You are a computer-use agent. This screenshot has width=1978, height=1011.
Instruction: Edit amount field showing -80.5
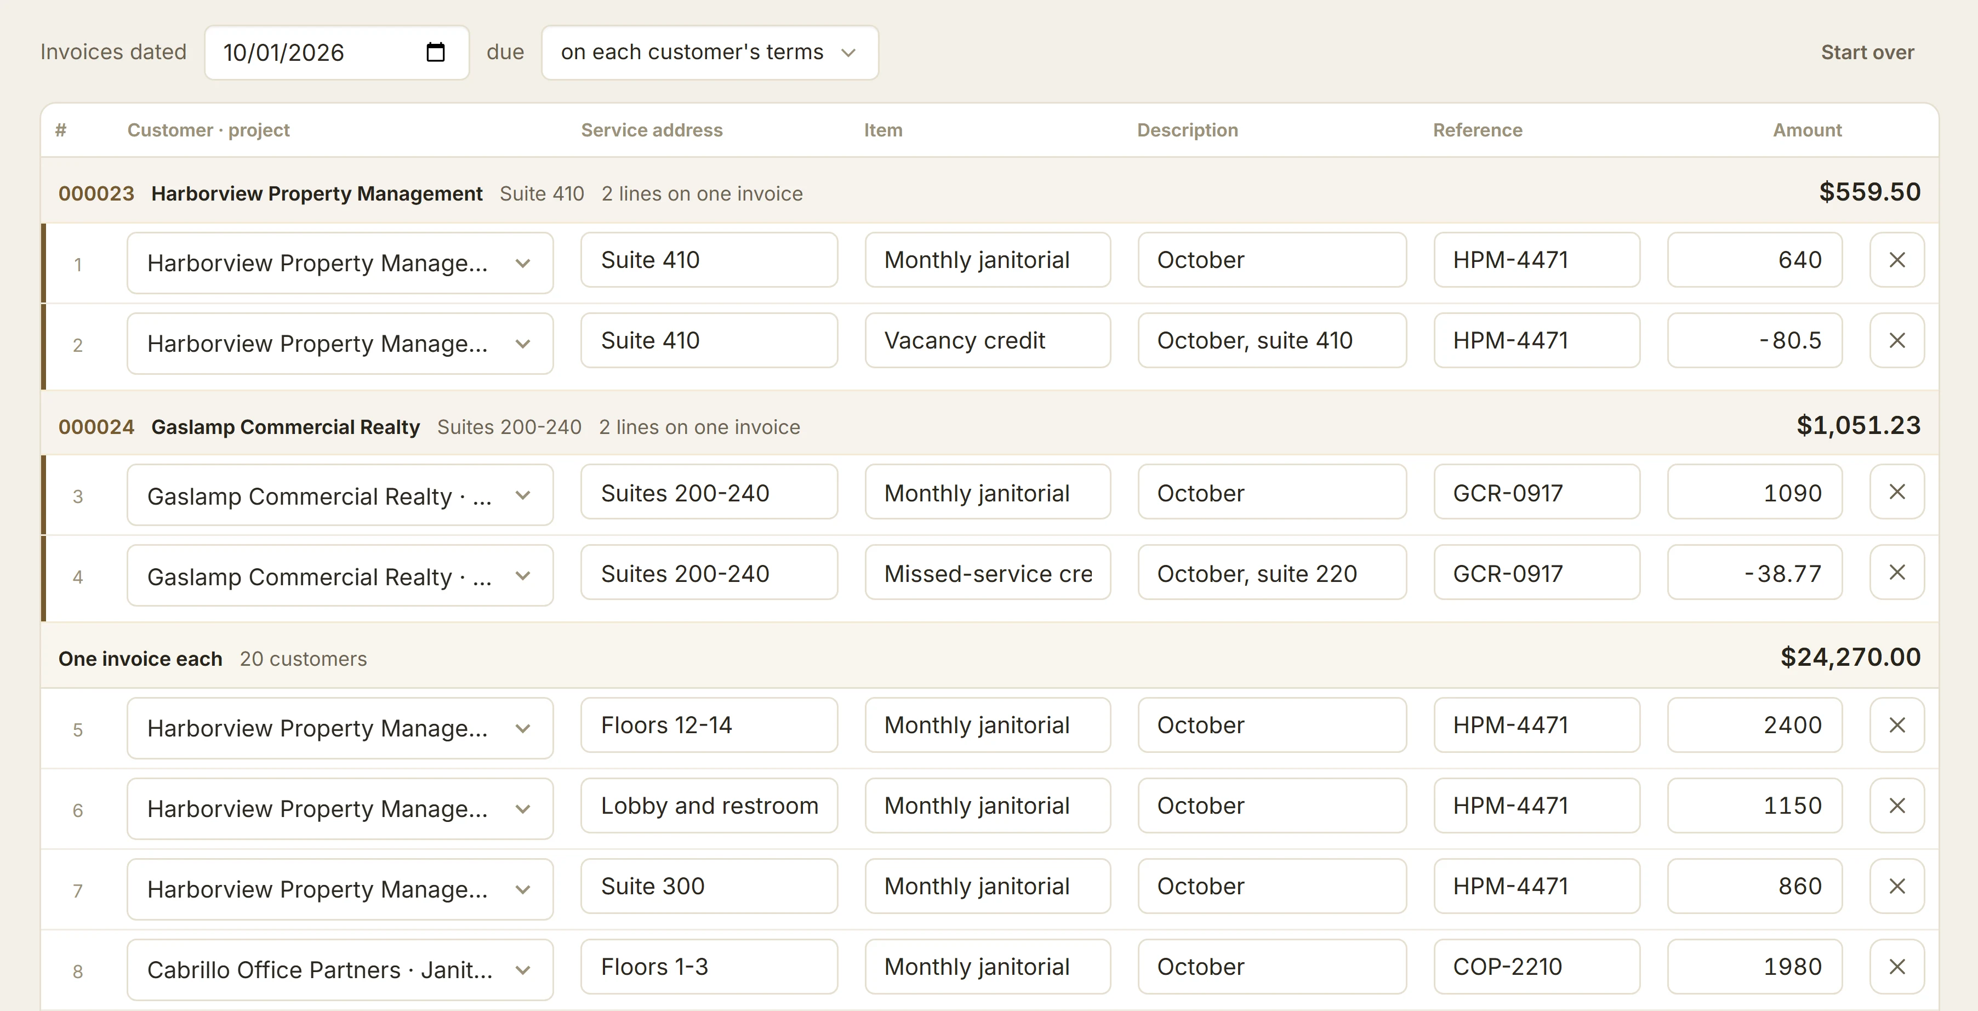tap(1754, 340)
